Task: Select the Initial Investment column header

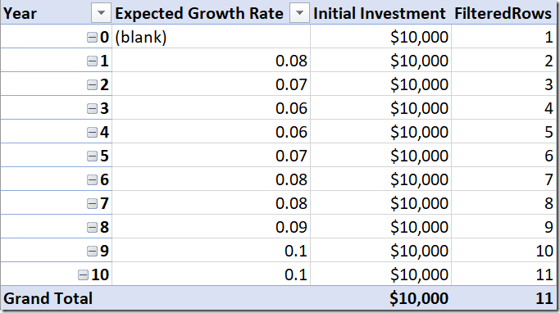Action: [380, 13]
